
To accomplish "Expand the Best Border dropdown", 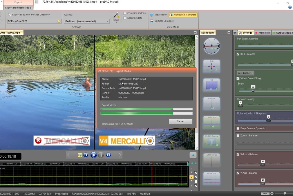I will click(x=245, y=73).
